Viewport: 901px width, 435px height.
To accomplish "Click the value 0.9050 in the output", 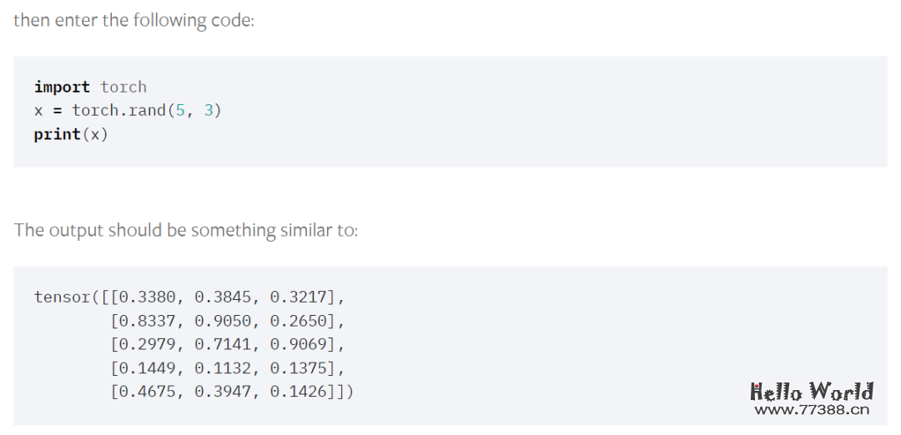I will pyautogui.click(x=223, y=321).
